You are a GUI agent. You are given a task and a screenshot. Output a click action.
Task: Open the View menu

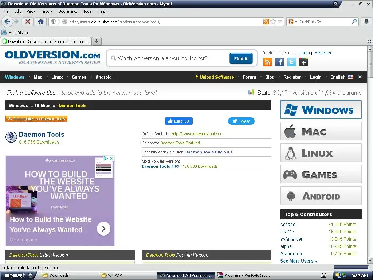coord(31,11)
